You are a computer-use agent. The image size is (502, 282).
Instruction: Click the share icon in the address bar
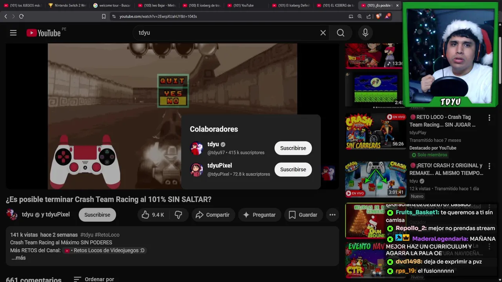pos(369,16)
